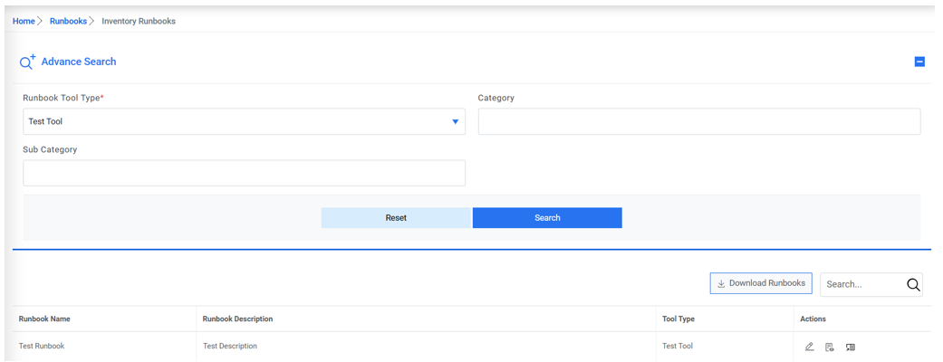Viewport: 943px width, 362px height.
Task: Click the pencil edit icon for Test Runbook
Action: (x=809, y=347)
